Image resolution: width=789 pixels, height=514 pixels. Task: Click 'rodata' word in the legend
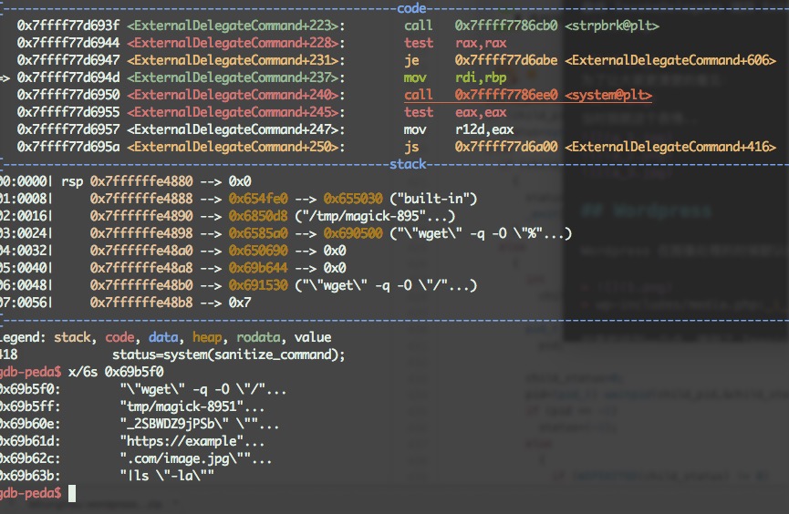click(258, 337)
